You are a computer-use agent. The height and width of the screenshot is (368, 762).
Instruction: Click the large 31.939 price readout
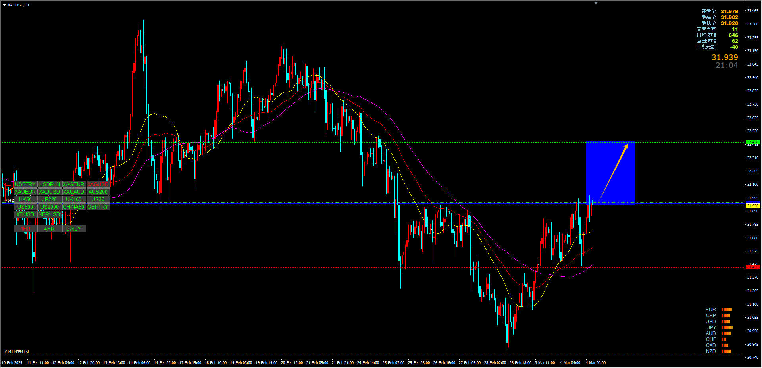725,58
